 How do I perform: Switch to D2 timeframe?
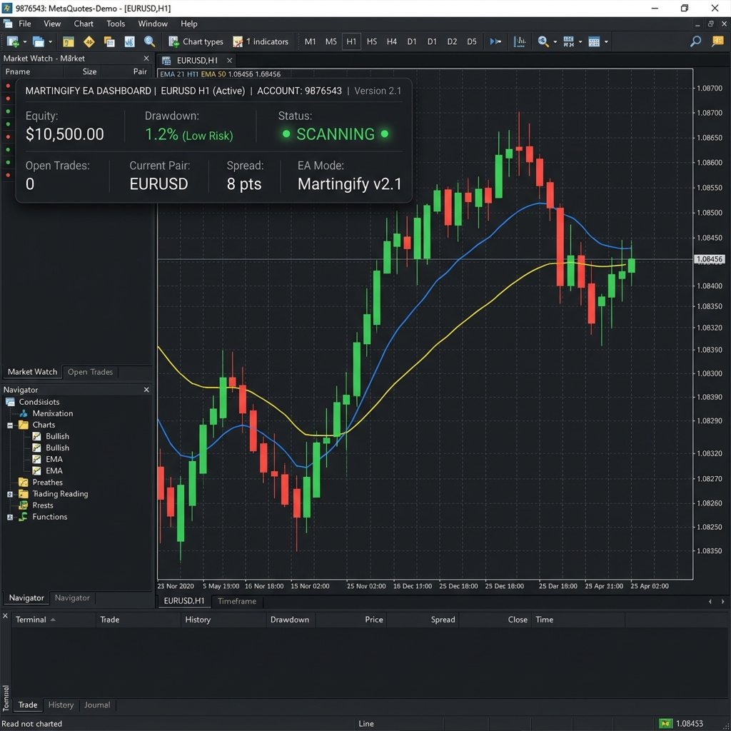click(x=452, y=41)
